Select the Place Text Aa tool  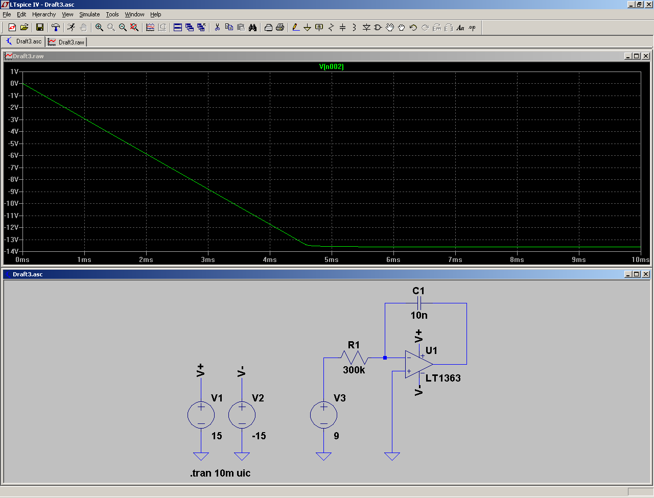(460, 28)
